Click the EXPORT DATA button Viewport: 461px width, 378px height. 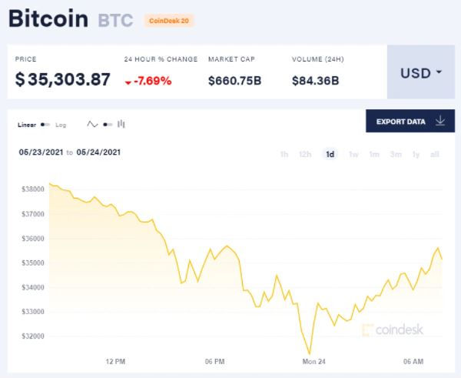tap(410, 121)
